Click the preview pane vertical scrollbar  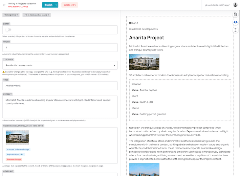tap(239, 79)
